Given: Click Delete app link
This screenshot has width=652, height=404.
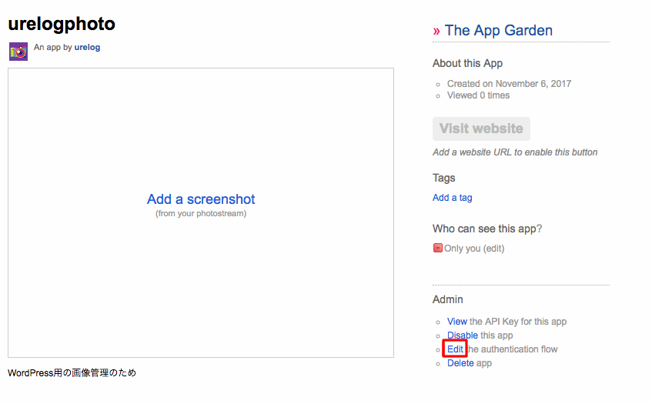Looking at the screenshot, I should [460, 363].
